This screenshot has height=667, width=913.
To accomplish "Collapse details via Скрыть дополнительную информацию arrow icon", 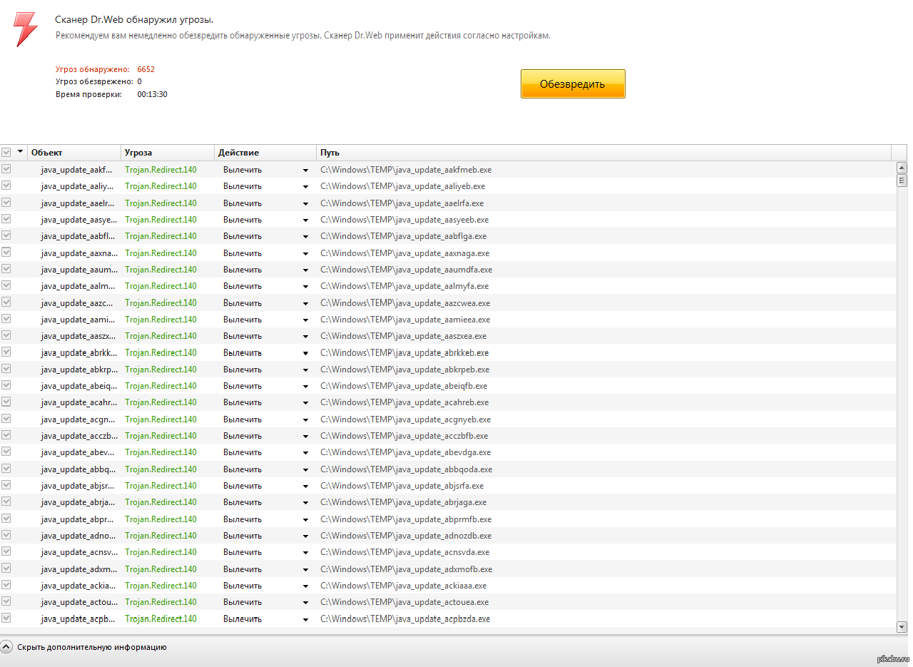I will (6, 647).
